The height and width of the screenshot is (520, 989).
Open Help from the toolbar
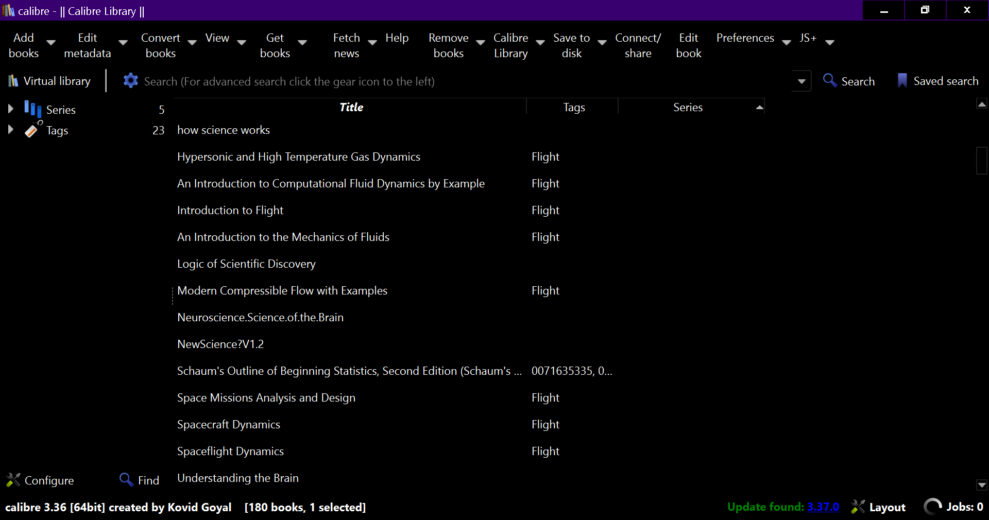point(397,38)
